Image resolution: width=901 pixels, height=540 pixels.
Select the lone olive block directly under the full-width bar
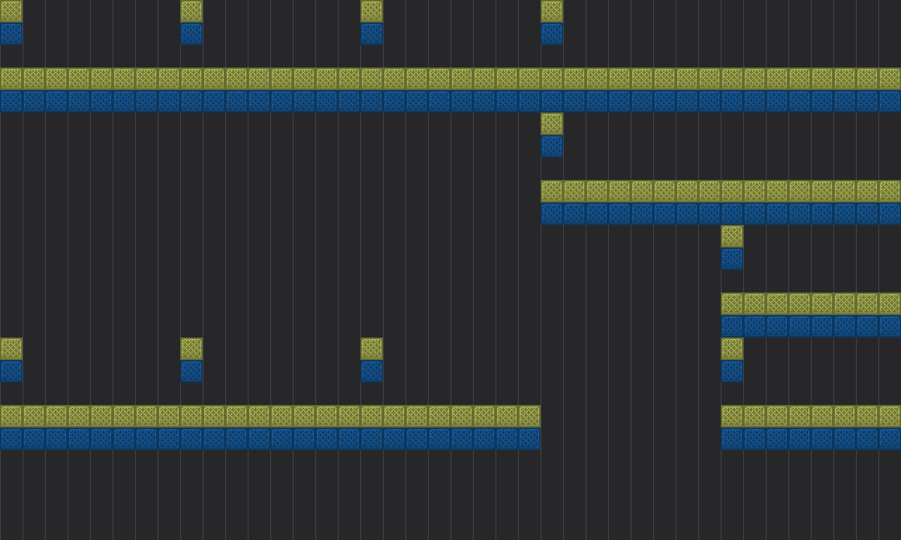tap(552, 124)
